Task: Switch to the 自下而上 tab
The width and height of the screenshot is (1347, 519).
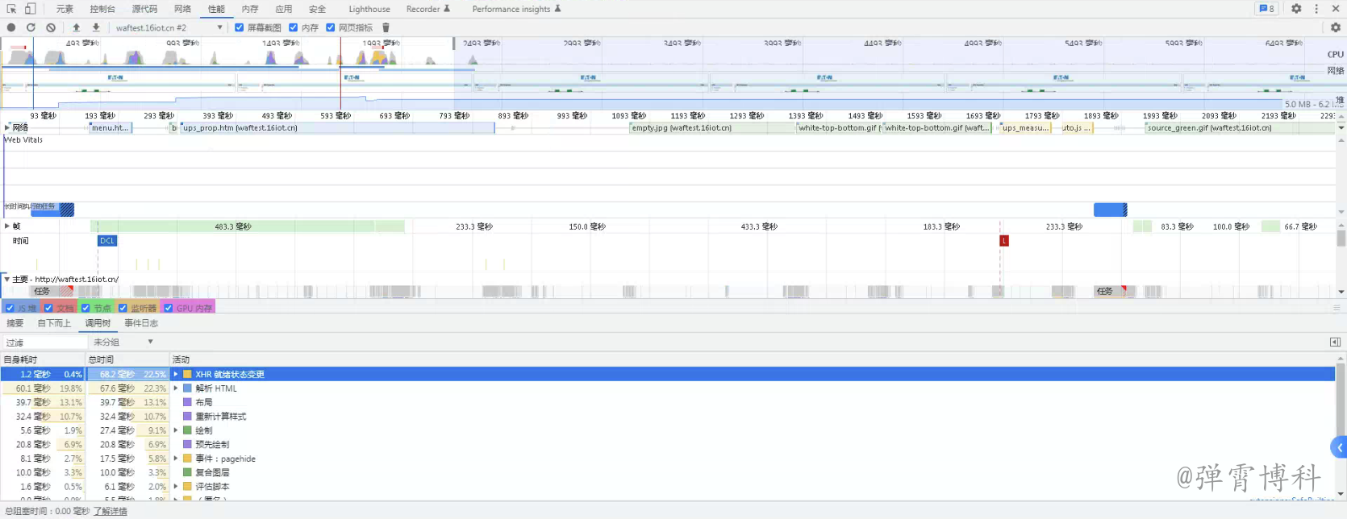Action: pyautogui.click(x=54, y=323)
